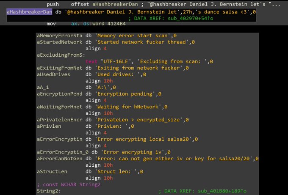Click 'PrivateLen > encrypted_size' string
Screen dimensions: 288x195
138,120
